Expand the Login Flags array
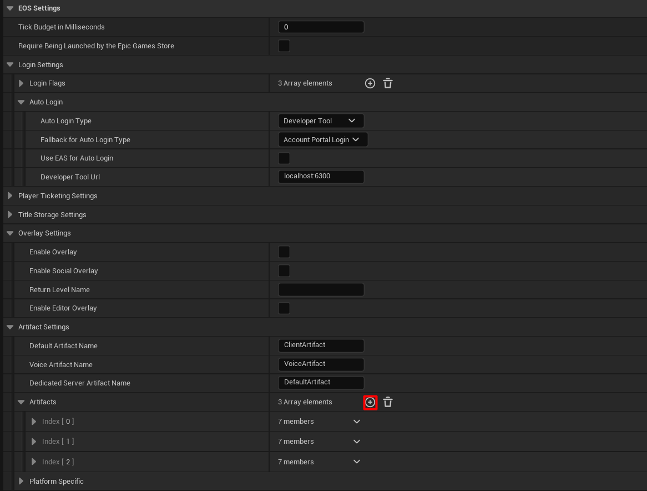 [x=21, y=83]
